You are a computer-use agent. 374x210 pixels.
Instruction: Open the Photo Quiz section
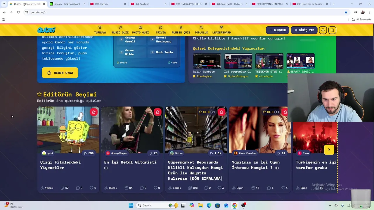(x=140, y=30)
